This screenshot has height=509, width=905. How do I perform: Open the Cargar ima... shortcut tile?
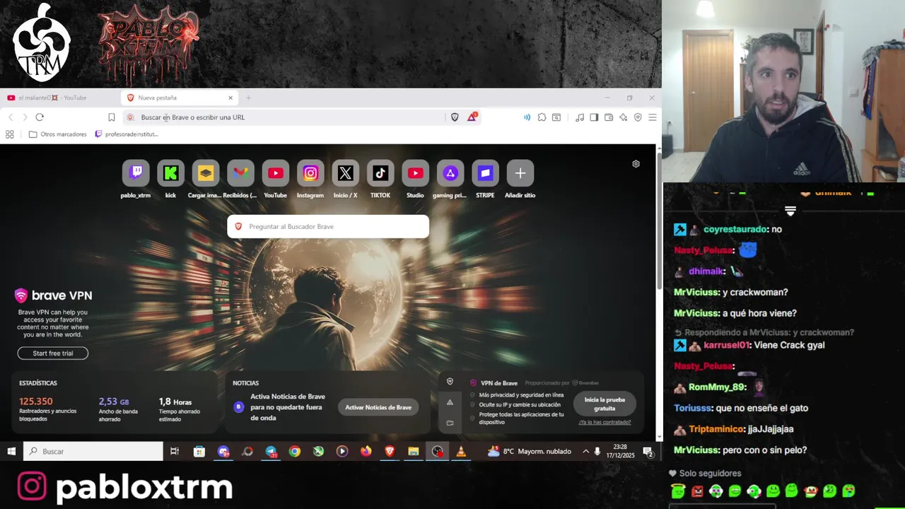[205, 173]
